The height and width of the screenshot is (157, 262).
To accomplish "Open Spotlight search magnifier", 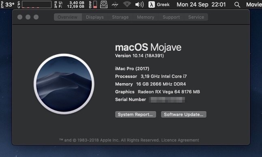I will pos(237,5).
